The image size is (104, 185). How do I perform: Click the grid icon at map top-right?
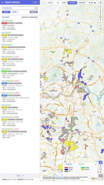pos(100,3)
